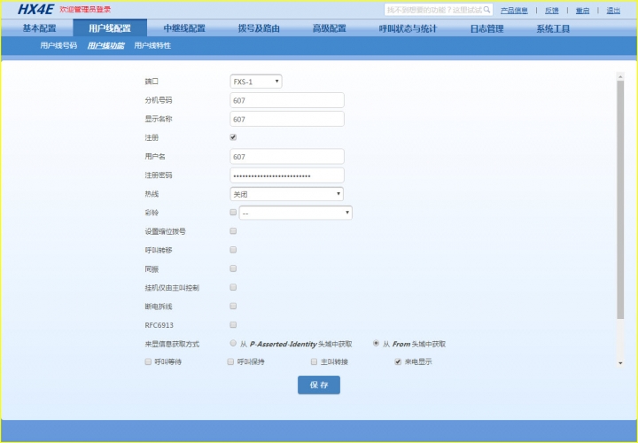Click the HX4E logo
This screenshot has width=638, height=443.
pyautogui.click(x=35, y=9)
